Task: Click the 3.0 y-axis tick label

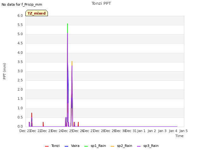Action: [x=20, y=71]
